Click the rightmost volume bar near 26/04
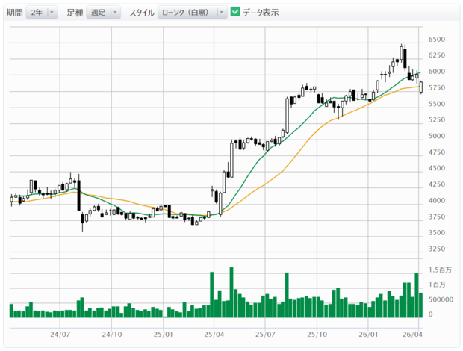 pos(421,305)
